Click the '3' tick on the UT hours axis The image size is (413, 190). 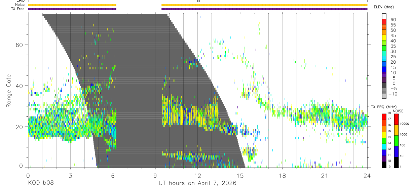click(70, 175)
